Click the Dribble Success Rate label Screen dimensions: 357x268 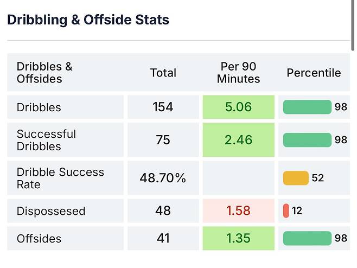(60, 178)
